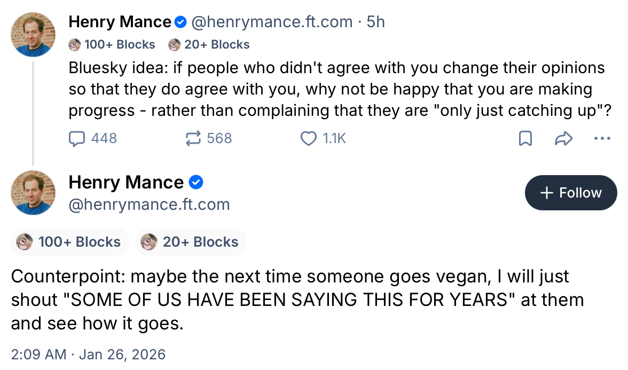Click the verified badge beside the lower name
628x370 pixels.
click(x=196, y=183)
